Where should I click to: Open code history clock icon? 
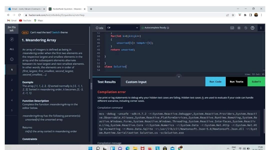pyautogui.click(x=246, y=28)
